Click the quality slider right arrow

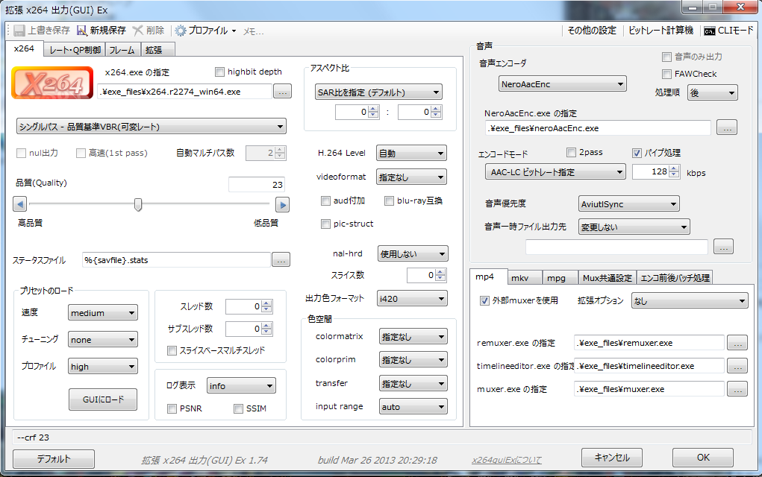282,205
